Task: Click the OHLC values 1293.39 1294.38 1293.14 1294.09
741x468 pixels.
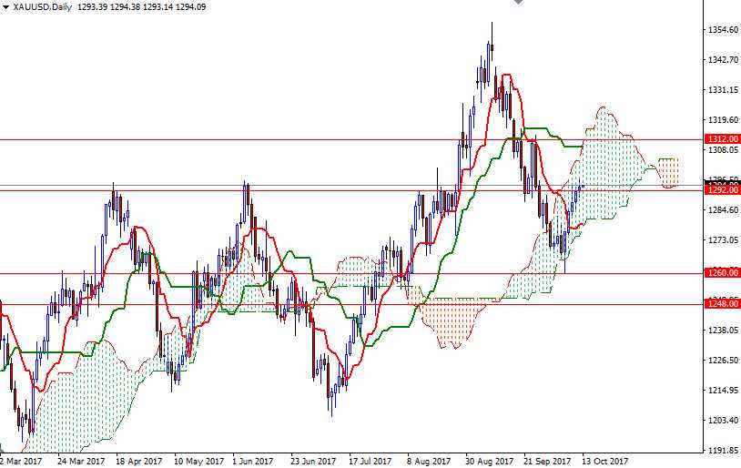Action: click(141, 7)
